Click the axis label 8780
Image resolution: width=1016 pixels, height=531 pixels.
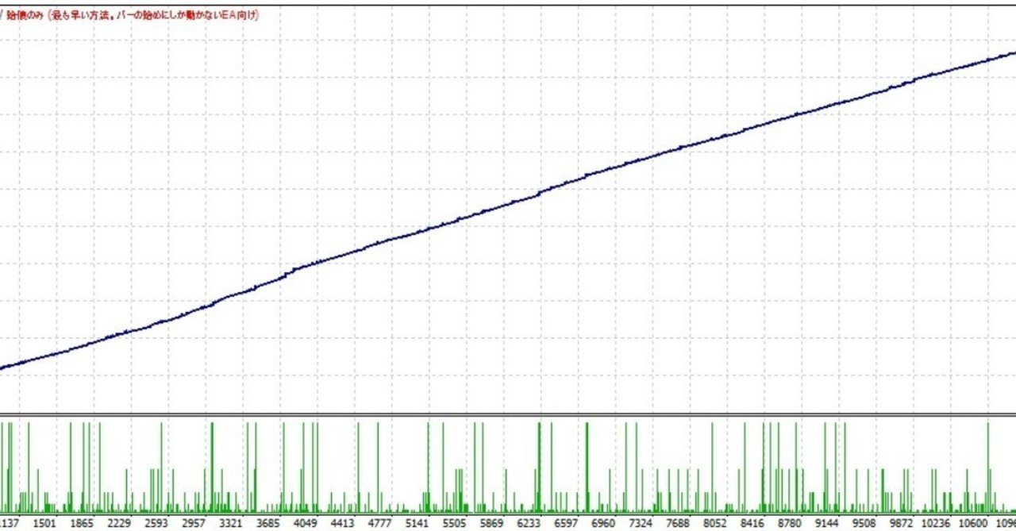tap(788, 522)
